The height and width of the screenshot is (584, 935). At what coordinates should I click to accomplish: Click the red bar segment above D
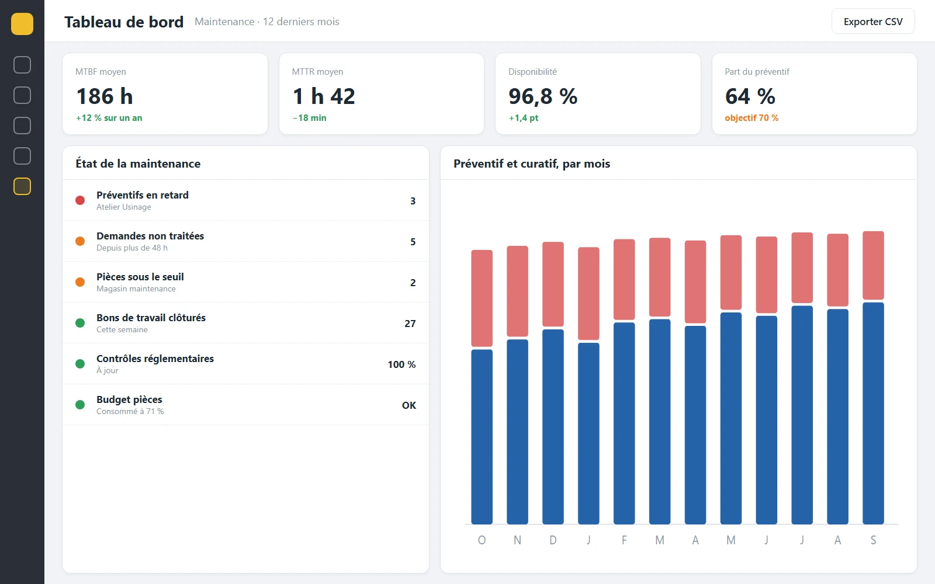[x=553, y=284]
